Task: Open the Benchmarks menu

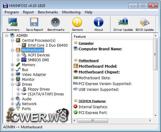Action: 48,12
